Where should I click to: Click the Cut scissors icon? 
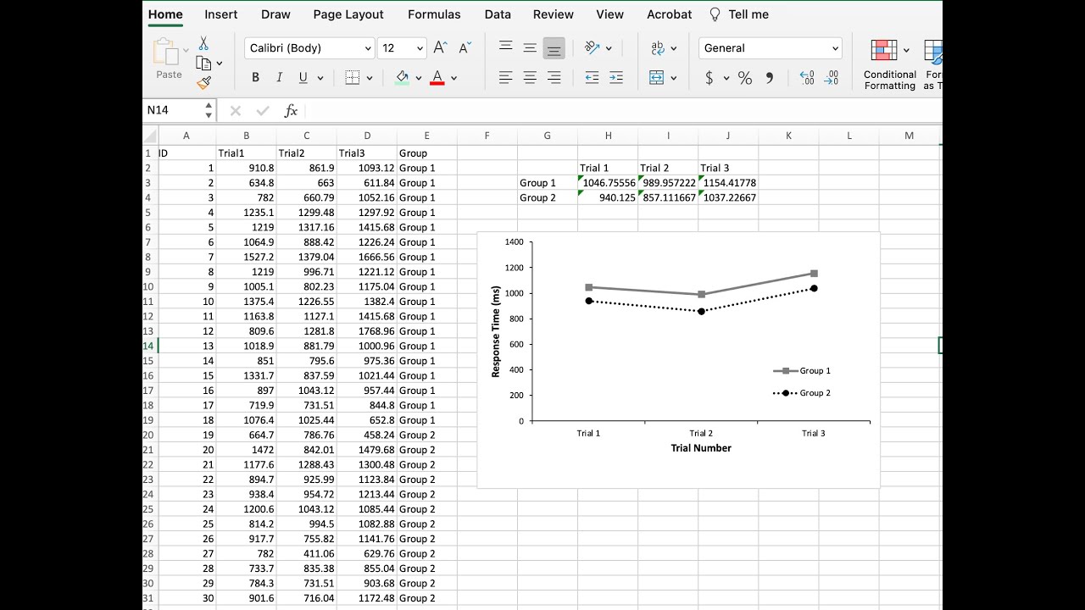(x=203, y=43)
